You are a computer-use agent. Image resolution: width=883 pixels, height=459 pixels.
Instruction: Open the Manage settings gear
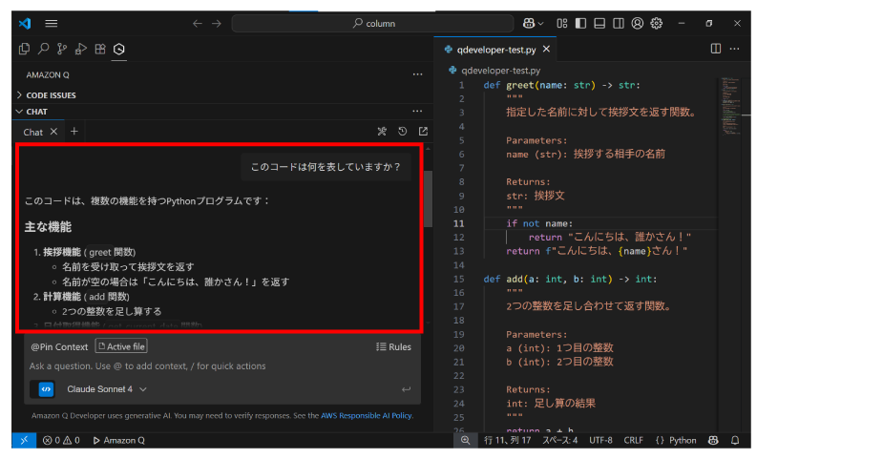657,23
